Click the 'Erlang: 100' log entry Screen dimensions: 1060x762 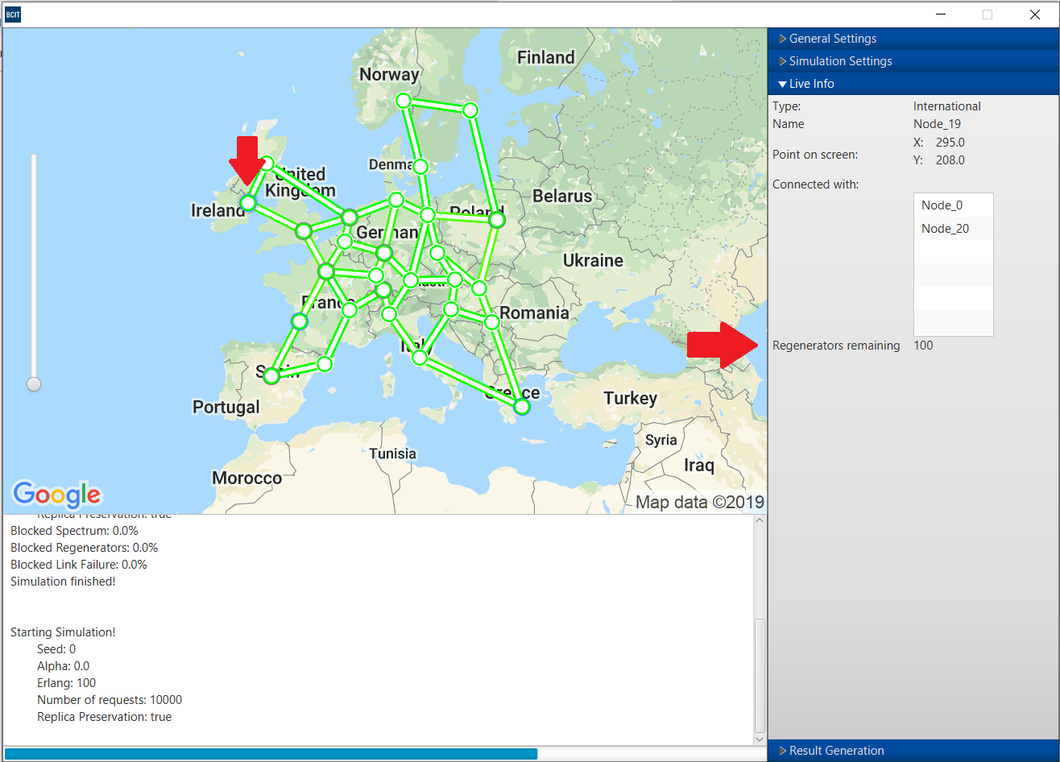click(x=67, y=683)
